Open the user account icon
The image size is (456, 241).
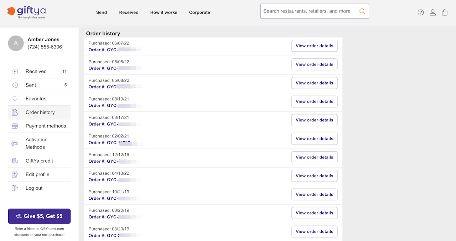432,12
